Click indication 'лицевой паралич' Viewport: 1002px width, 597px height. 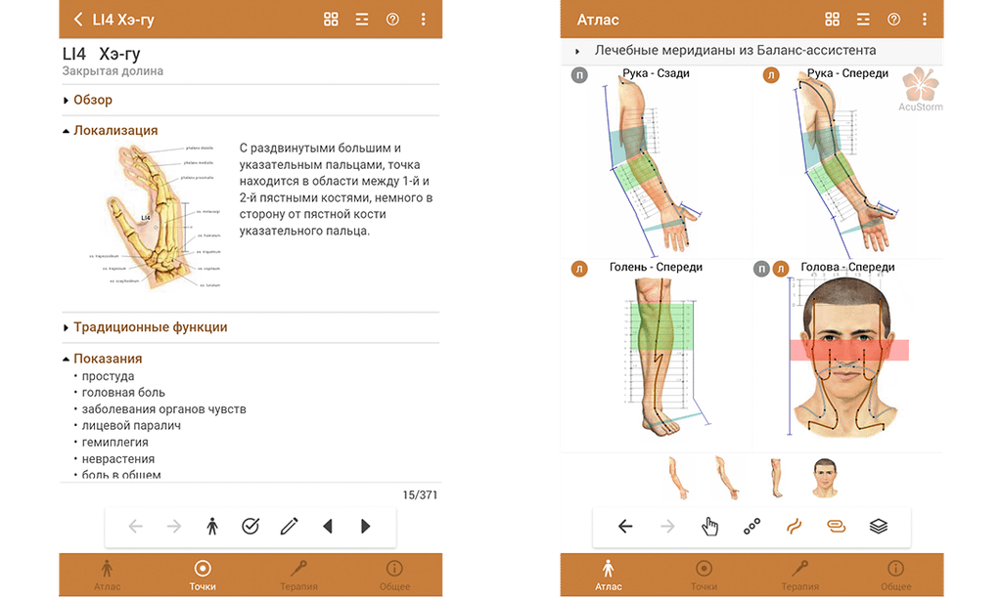131,425
